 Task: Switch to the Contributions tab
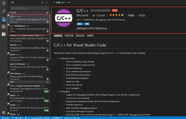69,36
